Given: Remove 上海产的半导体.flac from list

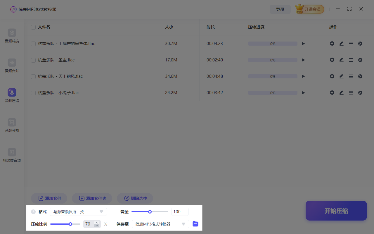Looking at the screenshot, I should [x=360, y=44].
